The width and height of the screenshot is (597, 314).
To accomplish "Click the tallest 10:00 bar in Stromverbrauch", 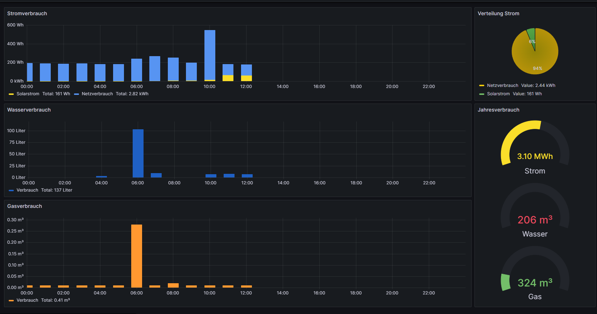I will pyautogui.click(x=210, y=54).
